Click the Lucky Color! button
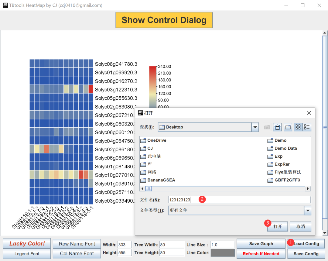The height and width of the screenshot is (261, 328). (26, 243)
